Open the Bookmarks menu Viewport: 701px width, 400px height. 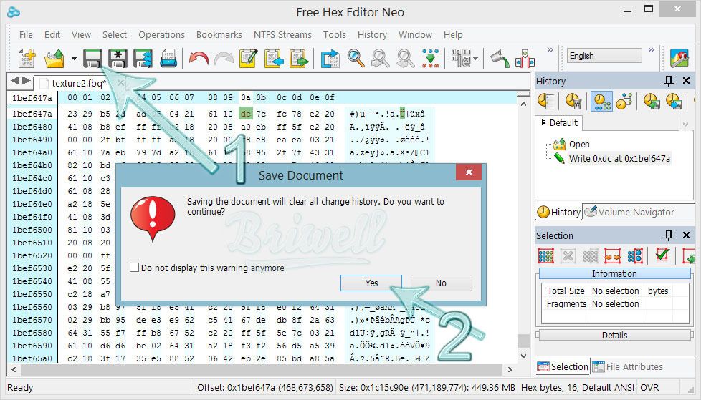pyautogui.click(x=219, y=35)
